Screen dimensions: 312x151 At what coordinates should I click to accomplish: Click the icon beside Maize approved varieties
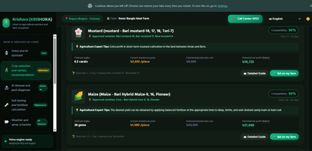coord(90,100)
